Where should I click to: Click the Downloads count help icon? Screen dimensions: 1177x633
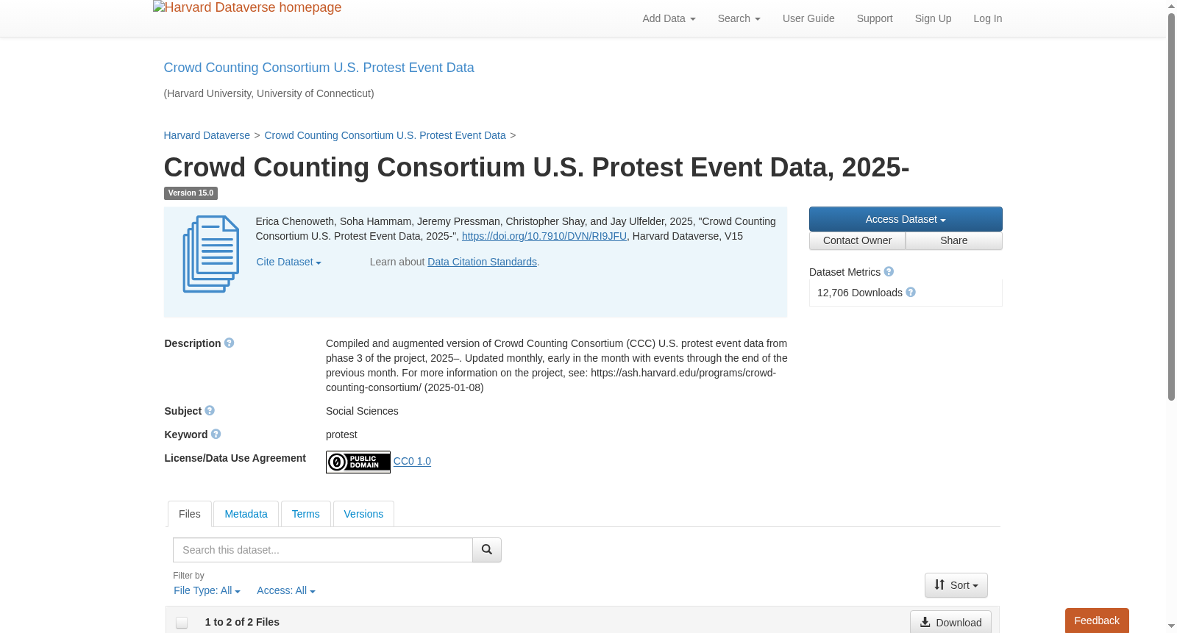coord(911,293)
